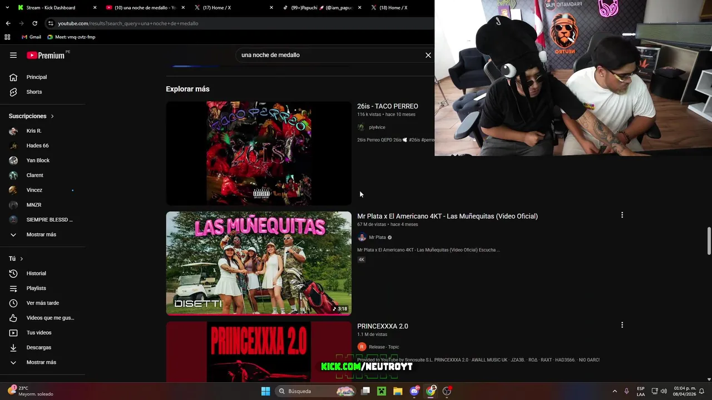This screenshot has width=712, height=400.
Task: Open Gmail bookmark
Action: coord(31,37)
